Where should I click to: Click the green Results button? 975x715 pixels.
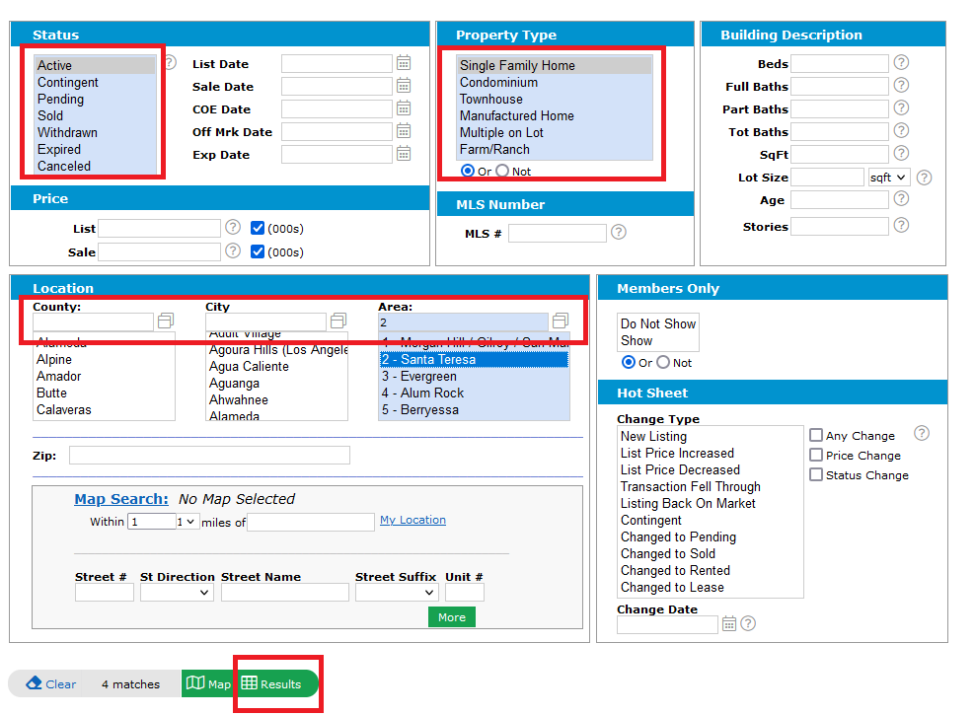pyautogui.click(x=277, y=684)
